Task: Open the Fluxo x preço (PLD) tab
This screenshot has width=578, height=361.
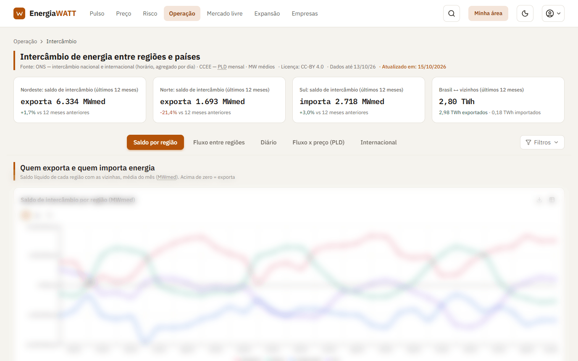Action: (x=318, y=142)
